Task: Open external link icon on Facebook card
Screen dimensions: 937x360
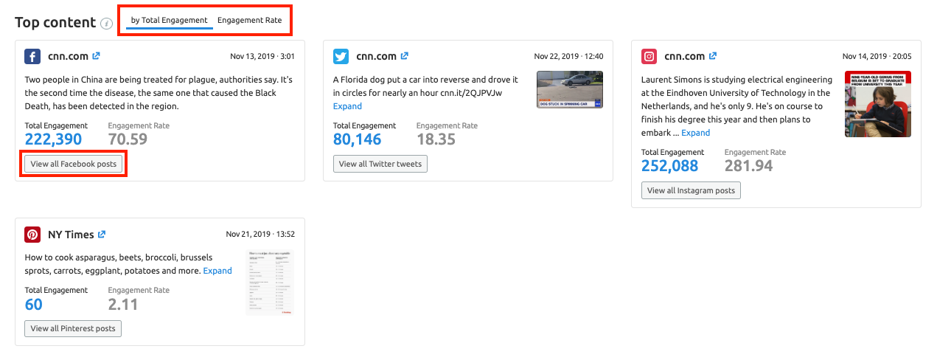Action: click(x=96, y=56)
